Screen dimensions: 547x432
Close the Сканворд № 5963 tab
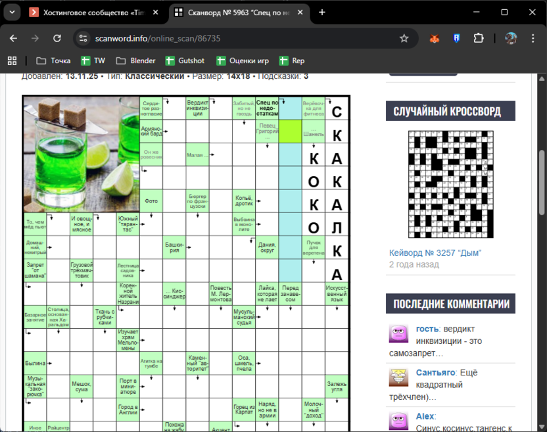coord(300,12)
